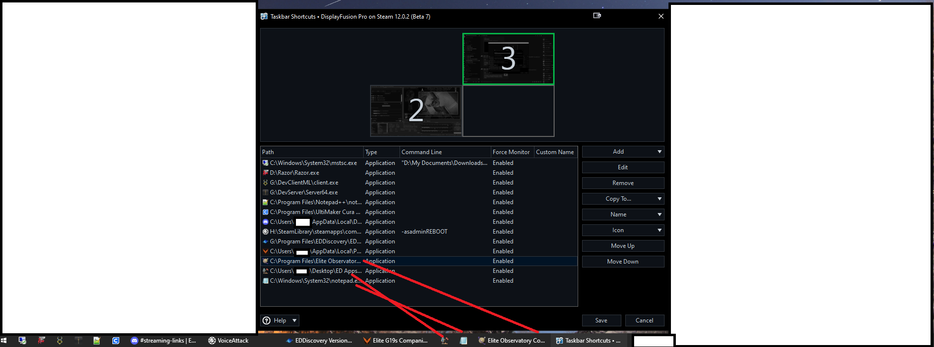The image size is (934, 347).
Task: Select monitor 2 thumbnail
Action: pos(416,111)
